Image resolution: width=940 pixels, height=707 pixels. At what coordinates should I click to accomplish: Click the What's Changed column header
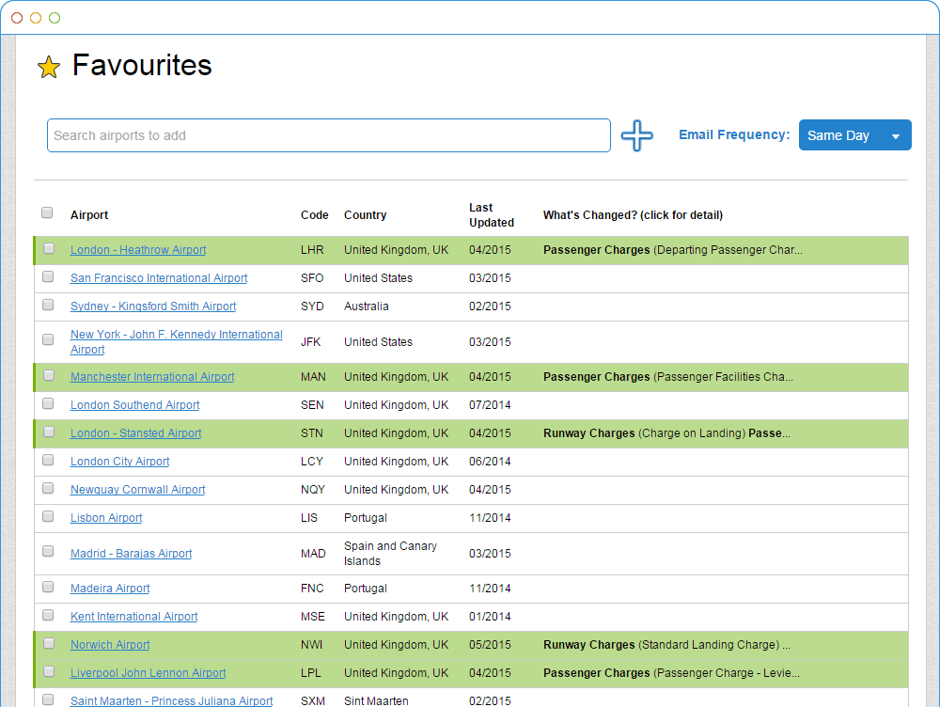pos(633,215)
